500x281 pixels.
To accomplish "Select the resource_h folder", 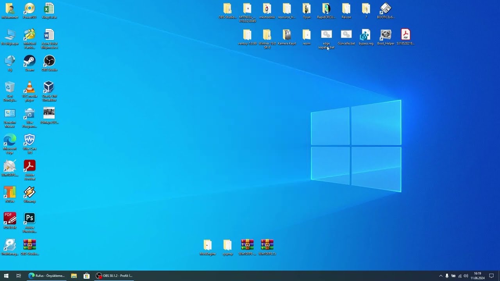I will [x=287, y=11].
